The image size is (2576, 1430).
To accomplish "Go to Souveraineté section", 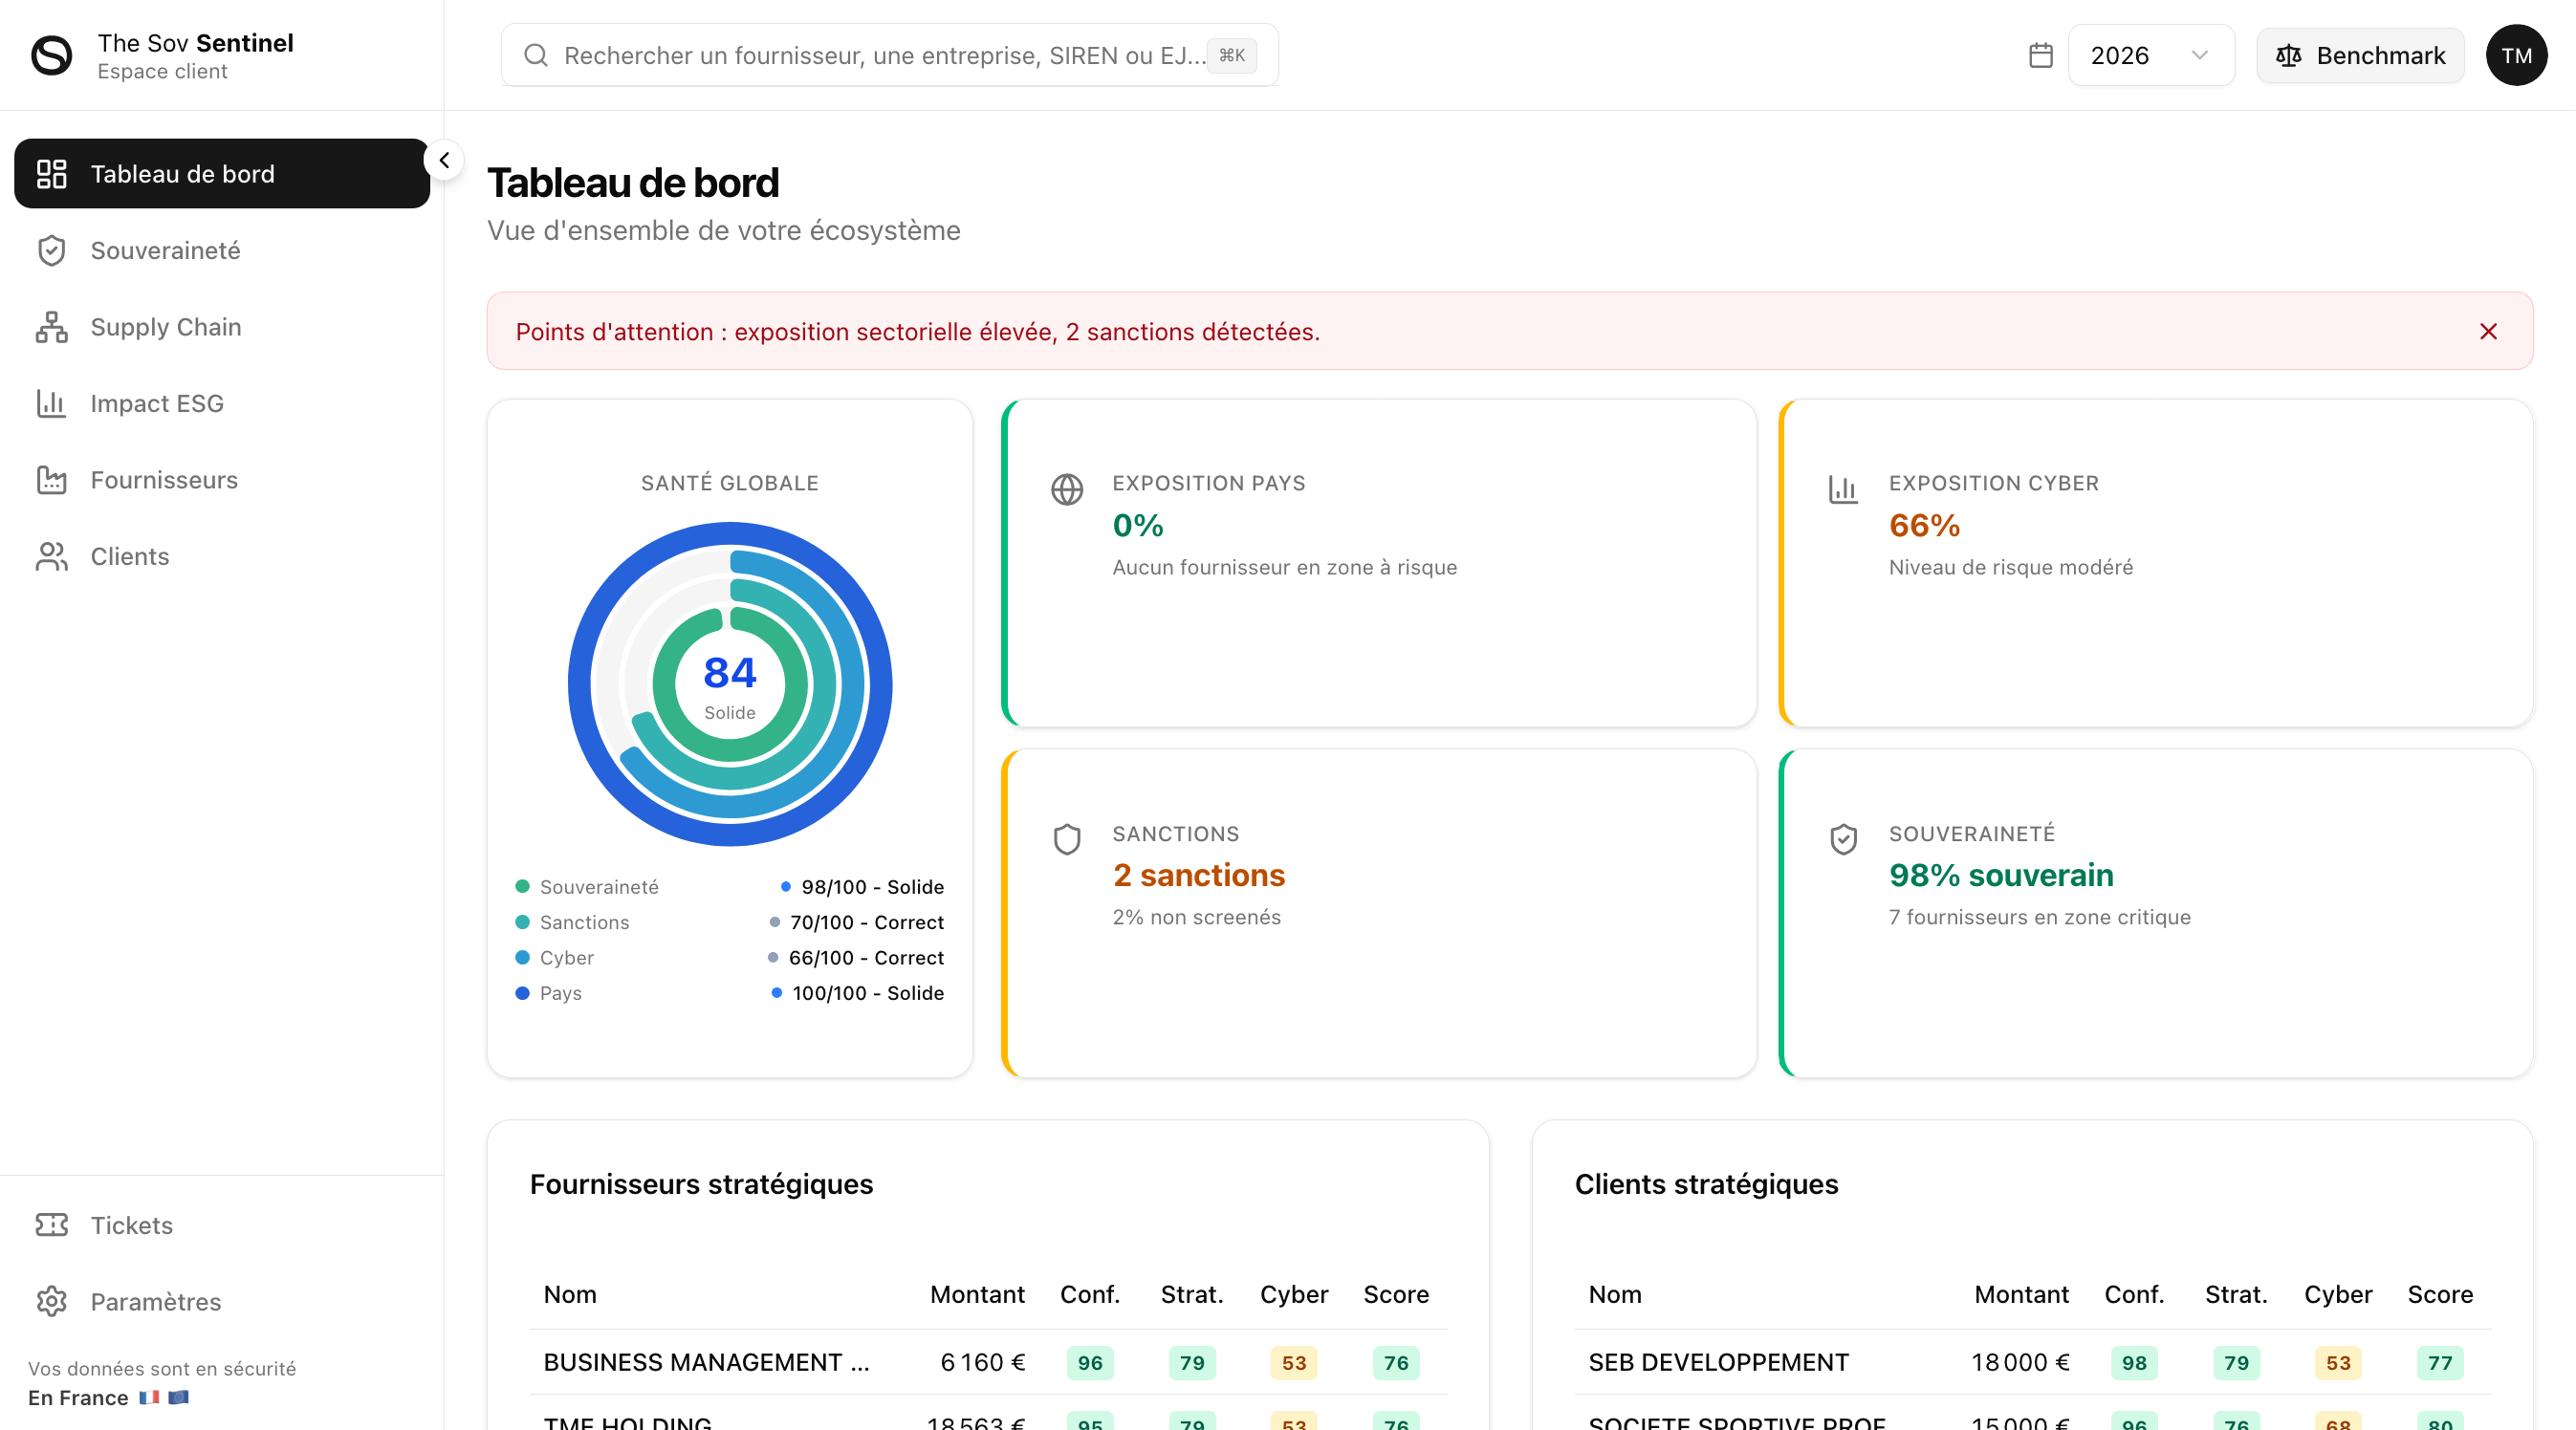I will [x=222, y=250].
